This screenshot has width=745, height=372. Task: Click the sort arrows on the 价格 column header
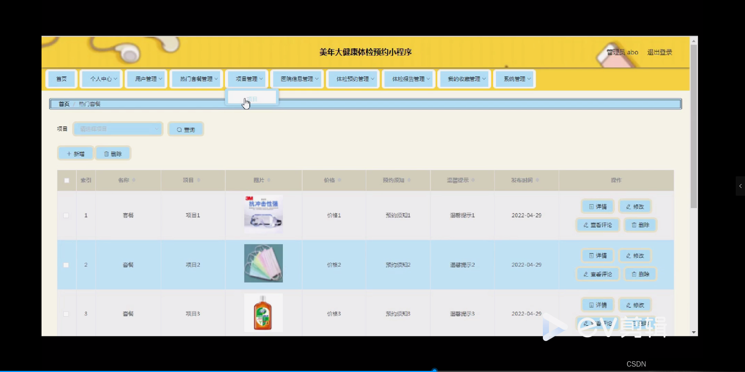[x=339, y=180]
